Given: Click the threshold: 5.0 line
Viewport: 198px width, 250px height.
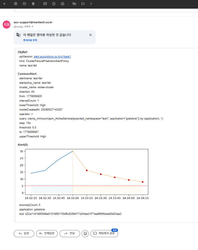Looking at the screenshot, I should 28,128.
